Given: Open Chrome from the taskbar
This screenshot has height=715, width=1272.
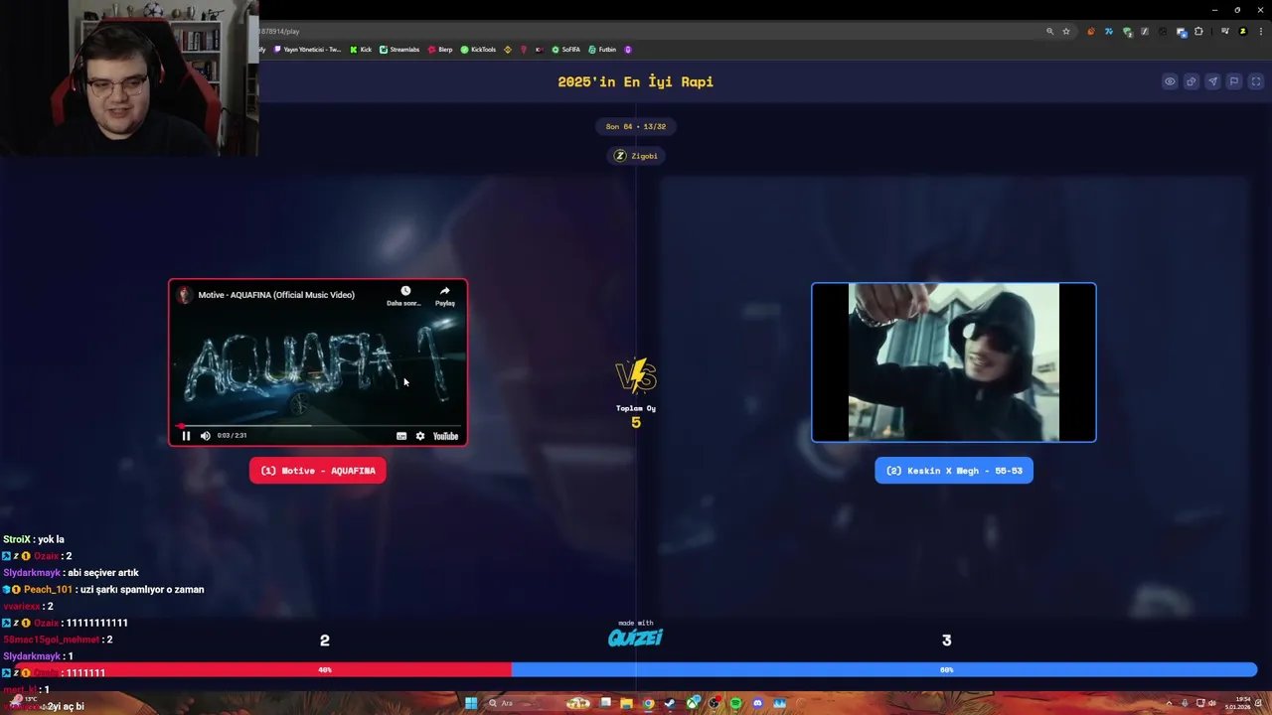Looking at the screenshot, I should [x=648, y=703].
